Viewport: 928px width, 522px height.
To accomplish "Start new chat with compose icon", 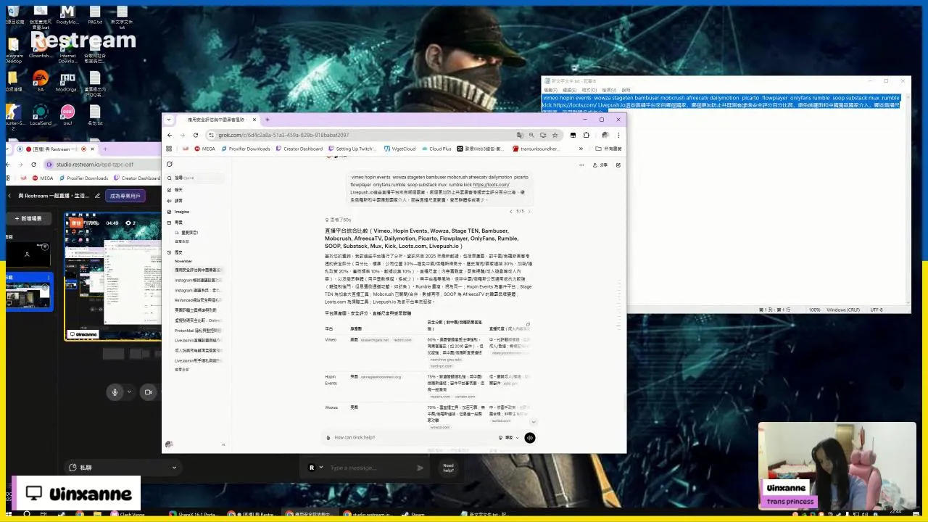I will click(618, 165).
